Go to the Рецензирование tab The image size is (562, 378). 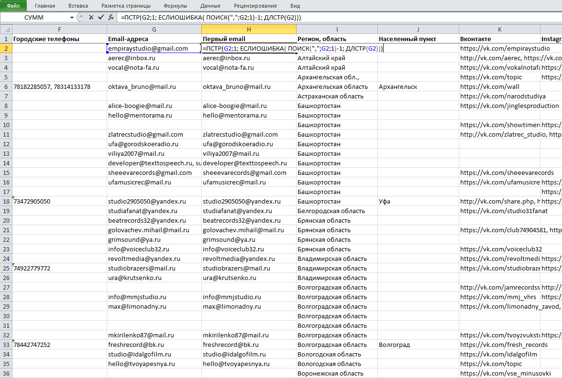(255, 6)
